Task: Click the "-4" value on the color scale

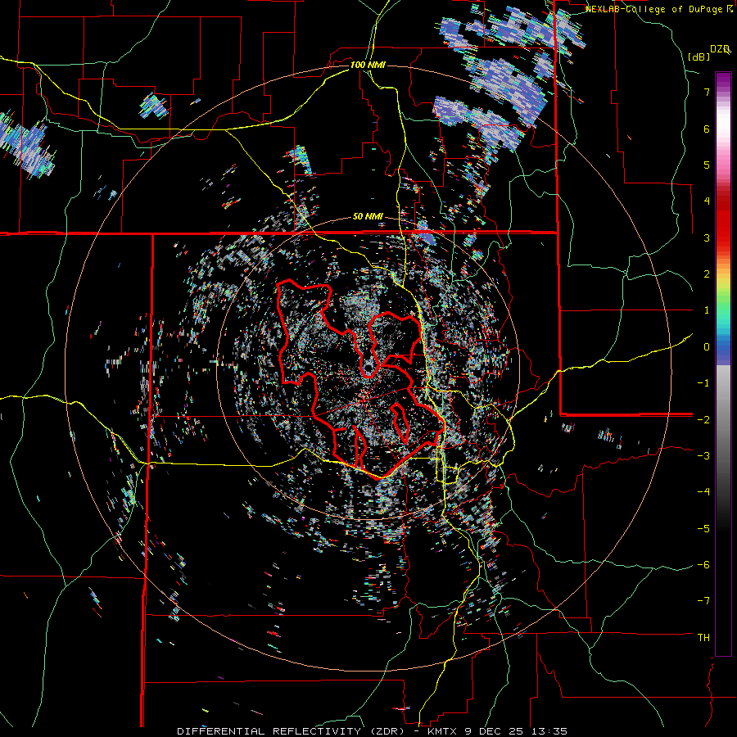Action: (703, 492)
